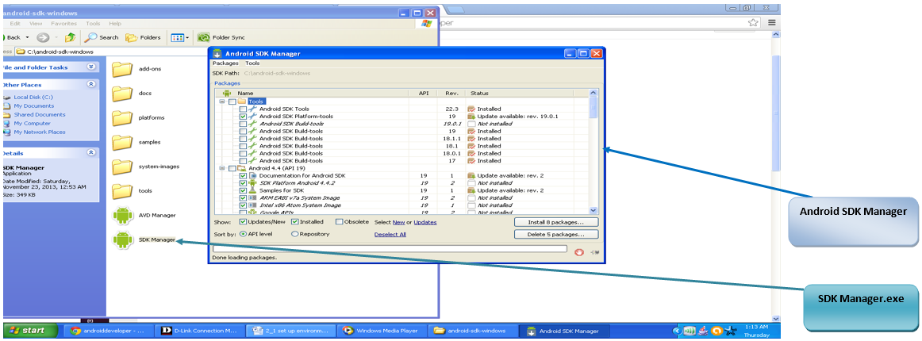Open the AVD Manager android icon
Screen dimensions: 922x341
tap(122, 216)
